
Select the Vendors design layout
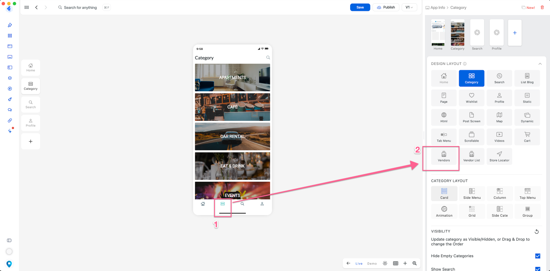[444, 156]
